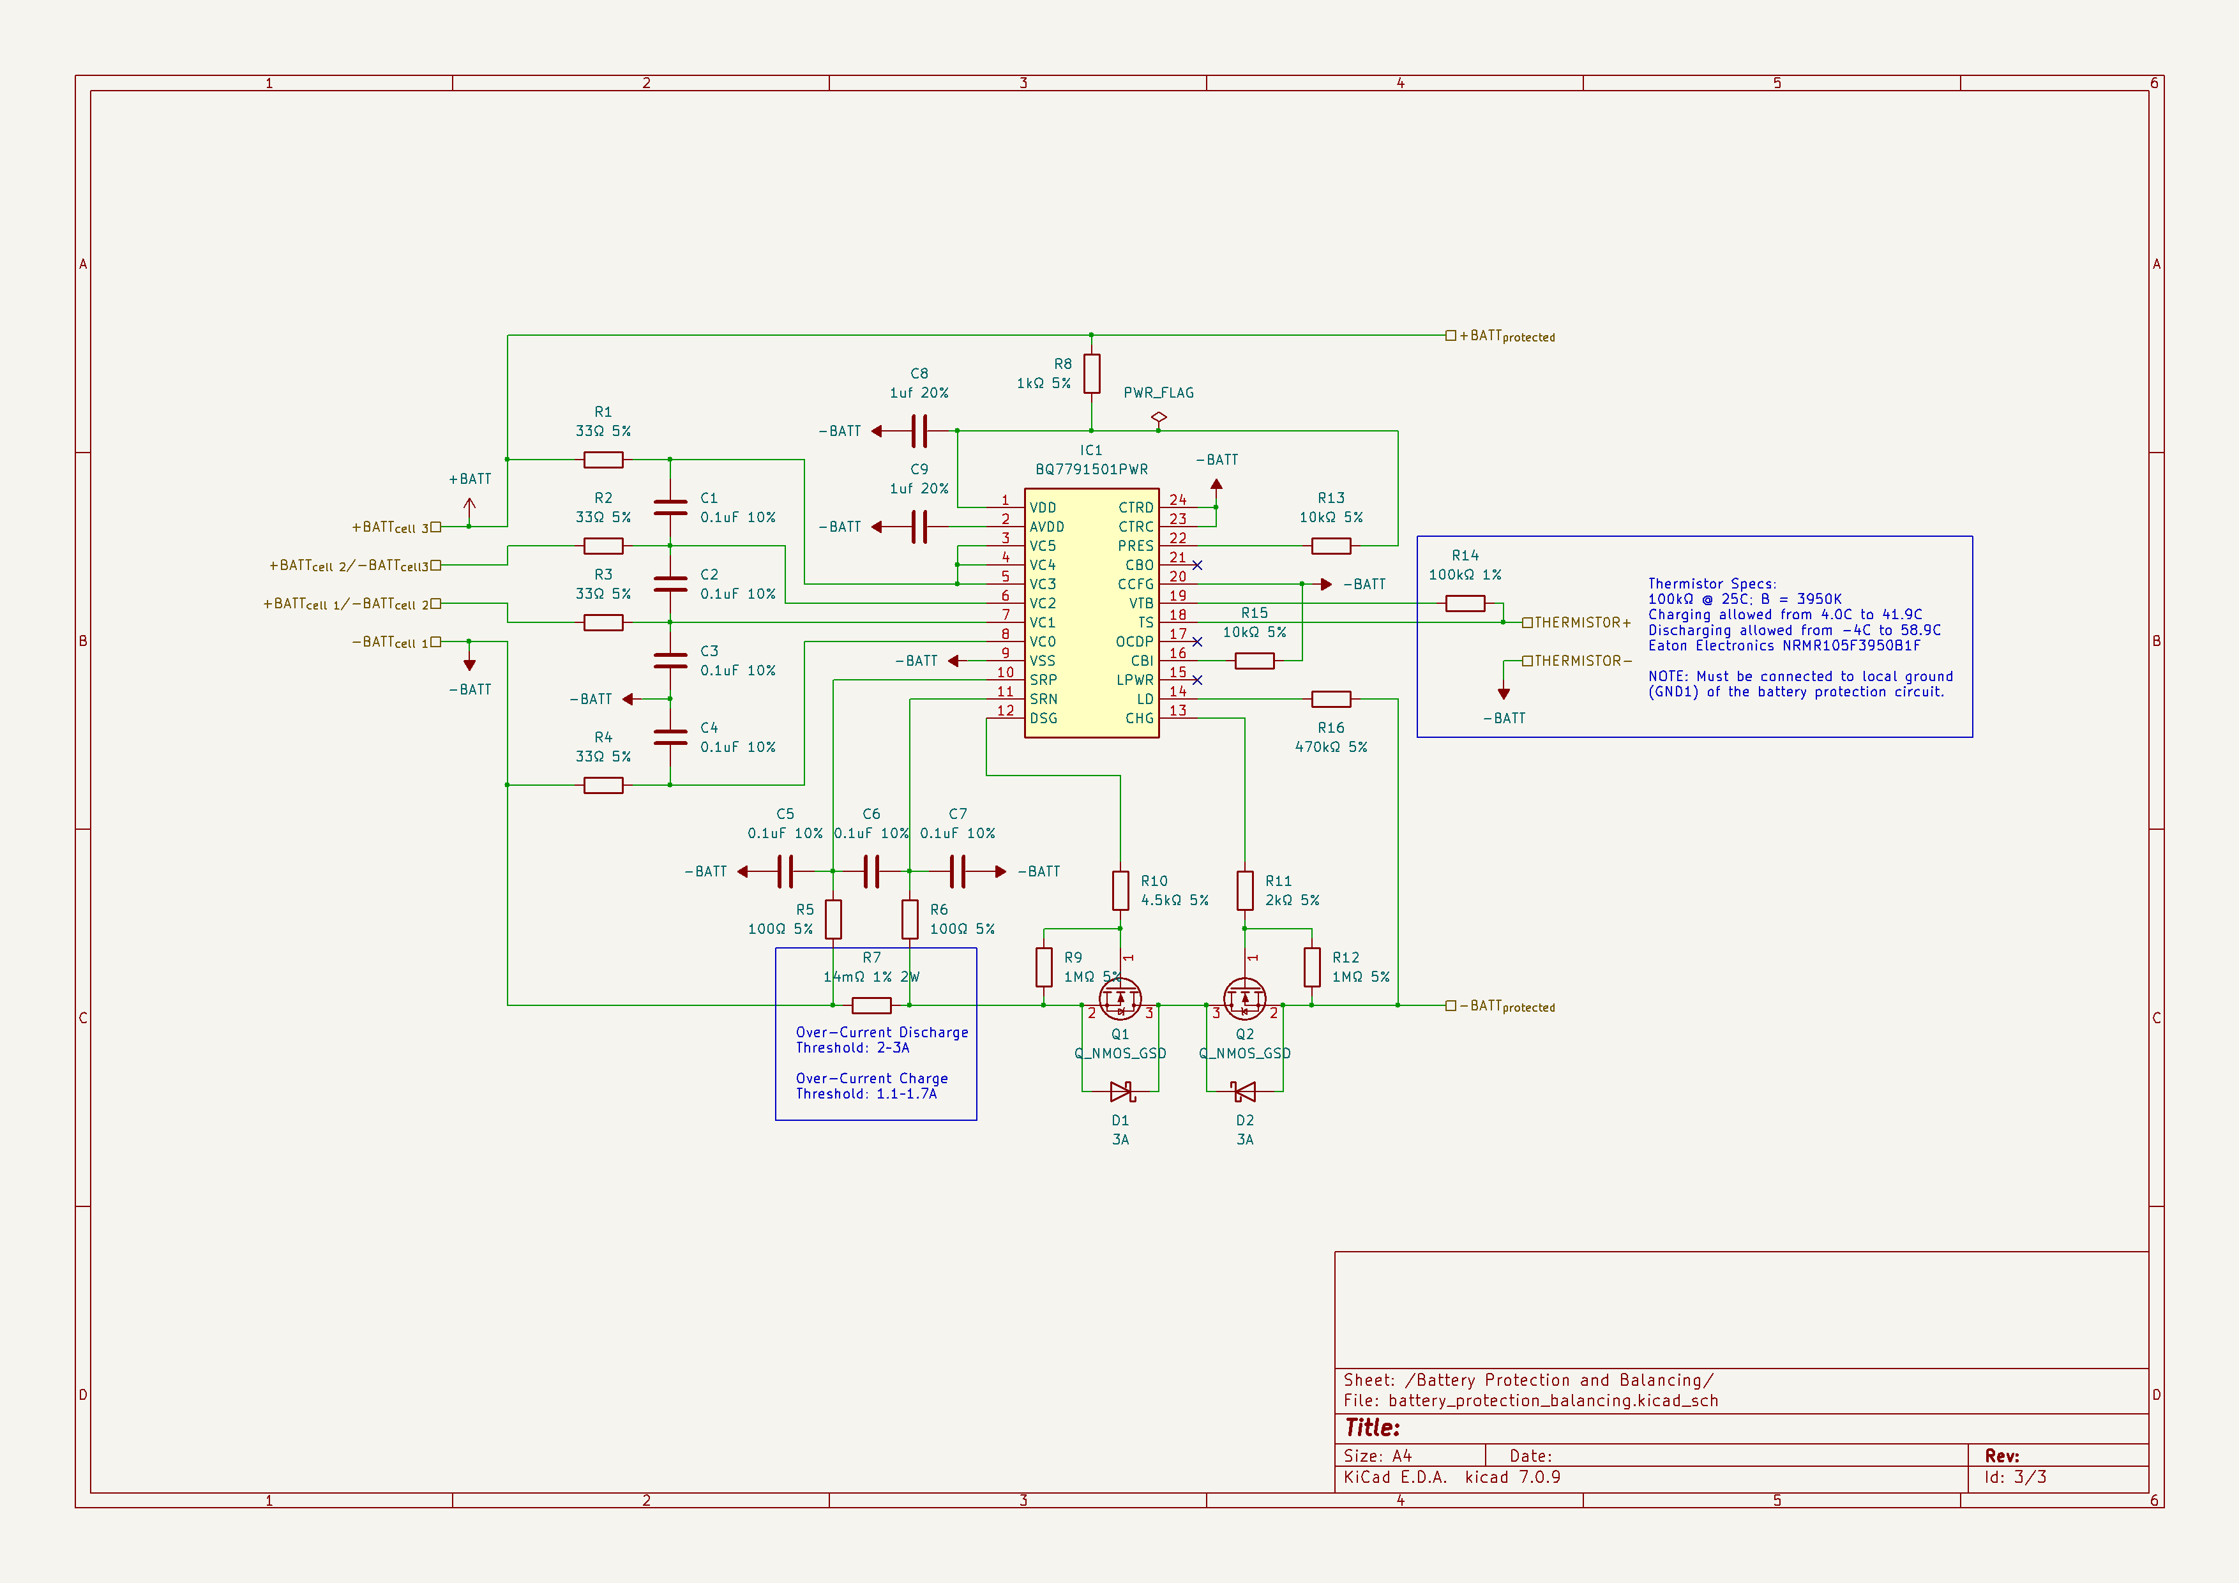Viewport: 2239px width, 1583px height.
Task: Click MOSFET Q2 symbol
Action: [1244, 998]
